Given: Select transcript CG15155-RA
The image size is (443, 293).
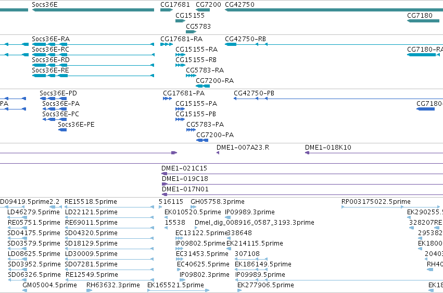Looking at the screenshot, I should click(x=197, y=50).
